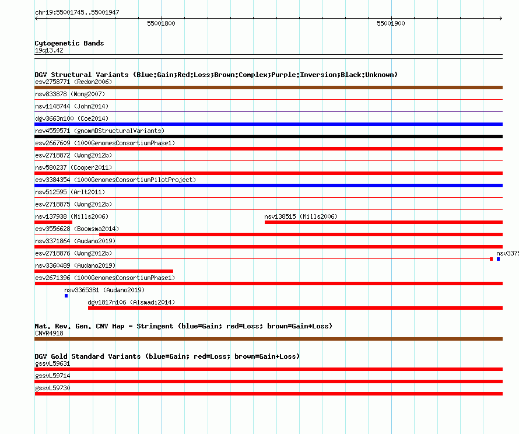Open esv2718876 (Wong2012b) variant label
519x434 pixels.
[x=73, y=253]
